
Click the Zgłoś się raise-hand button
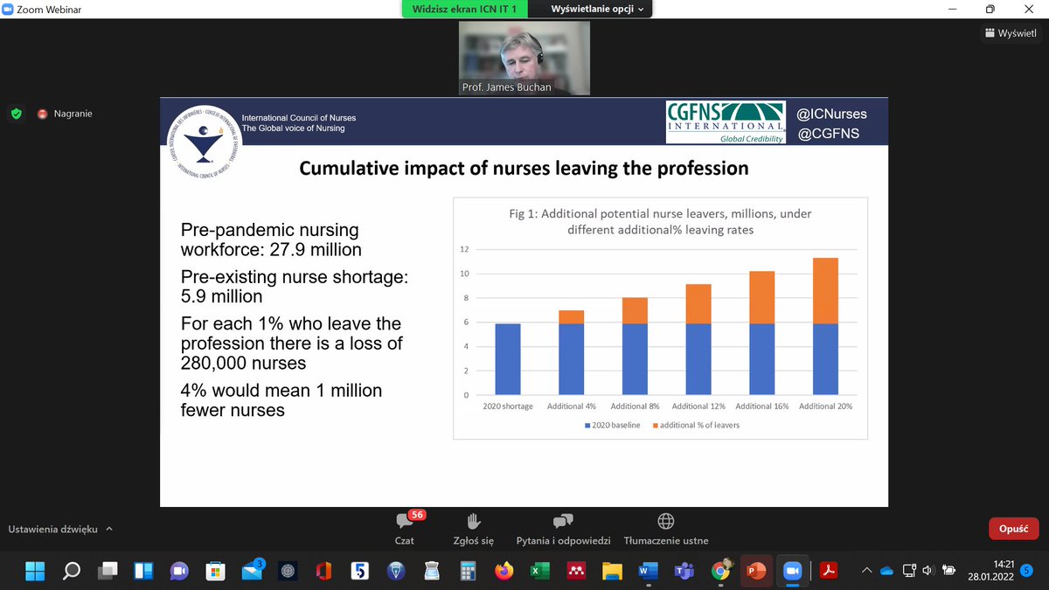tap(474, 528)
